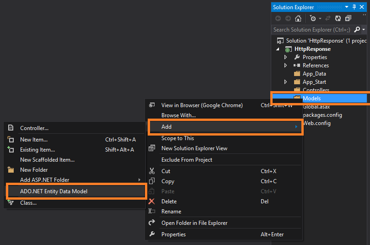Select the App_Data folder

[314, 74]
